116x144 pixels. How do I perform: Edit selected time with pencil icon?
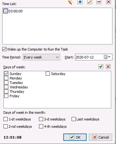[89, 2]
